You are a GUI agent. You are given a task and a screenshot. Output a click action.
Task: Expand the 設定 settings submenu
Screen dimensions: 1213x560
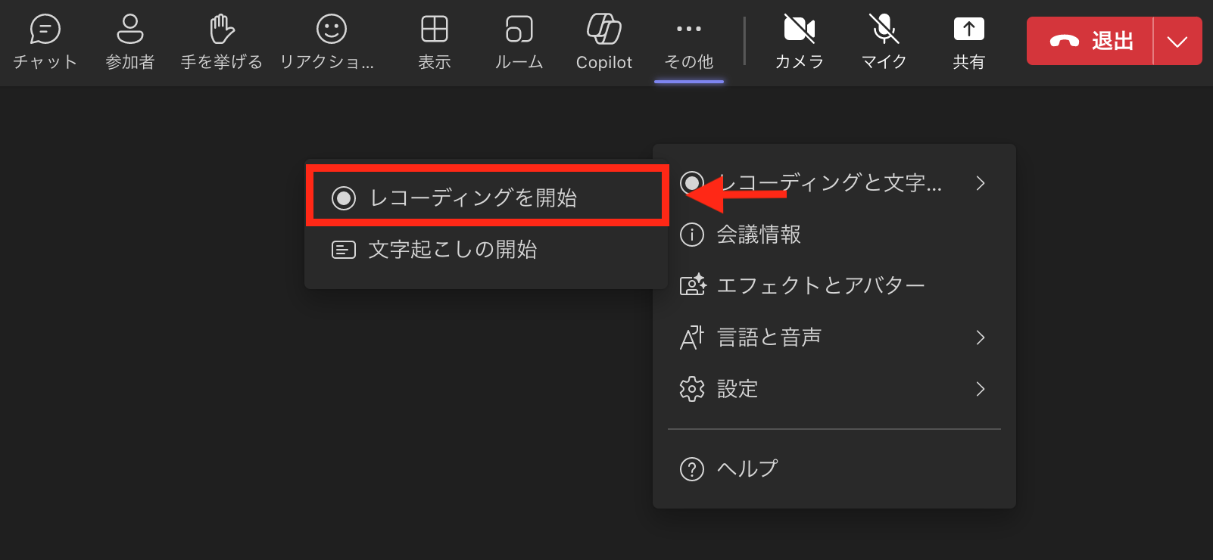[833, 389]
